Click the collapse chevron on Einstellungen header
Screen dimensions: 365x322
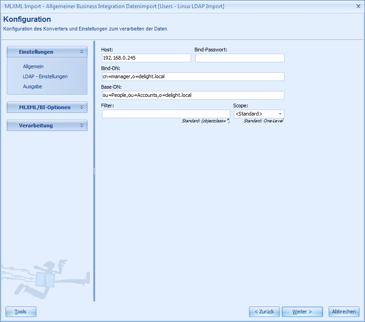coord(82,52)
